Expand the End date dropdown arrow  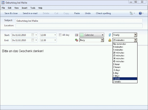[36, 40]
